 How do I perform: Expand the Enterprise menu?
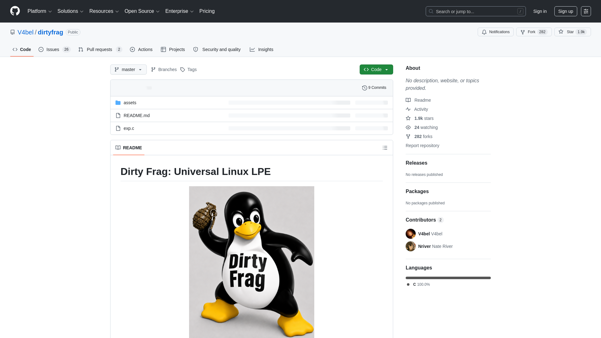click(179, 11)
